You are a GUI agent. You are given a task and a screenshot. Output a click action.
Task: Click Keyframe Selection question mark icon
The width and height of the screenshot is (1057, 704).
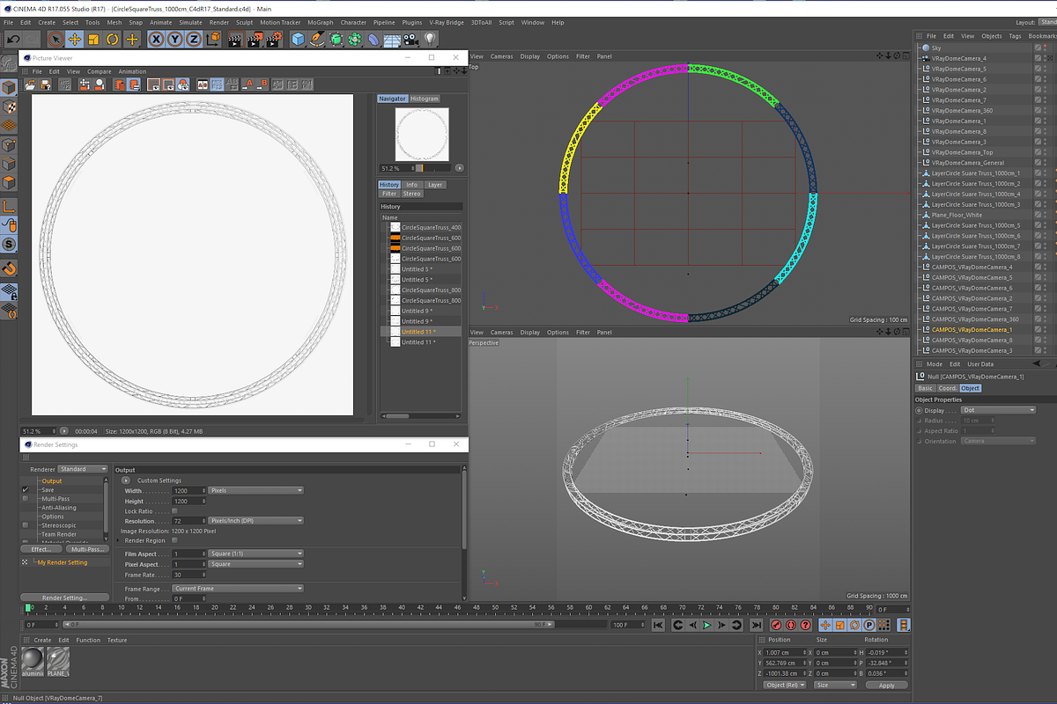806,625
